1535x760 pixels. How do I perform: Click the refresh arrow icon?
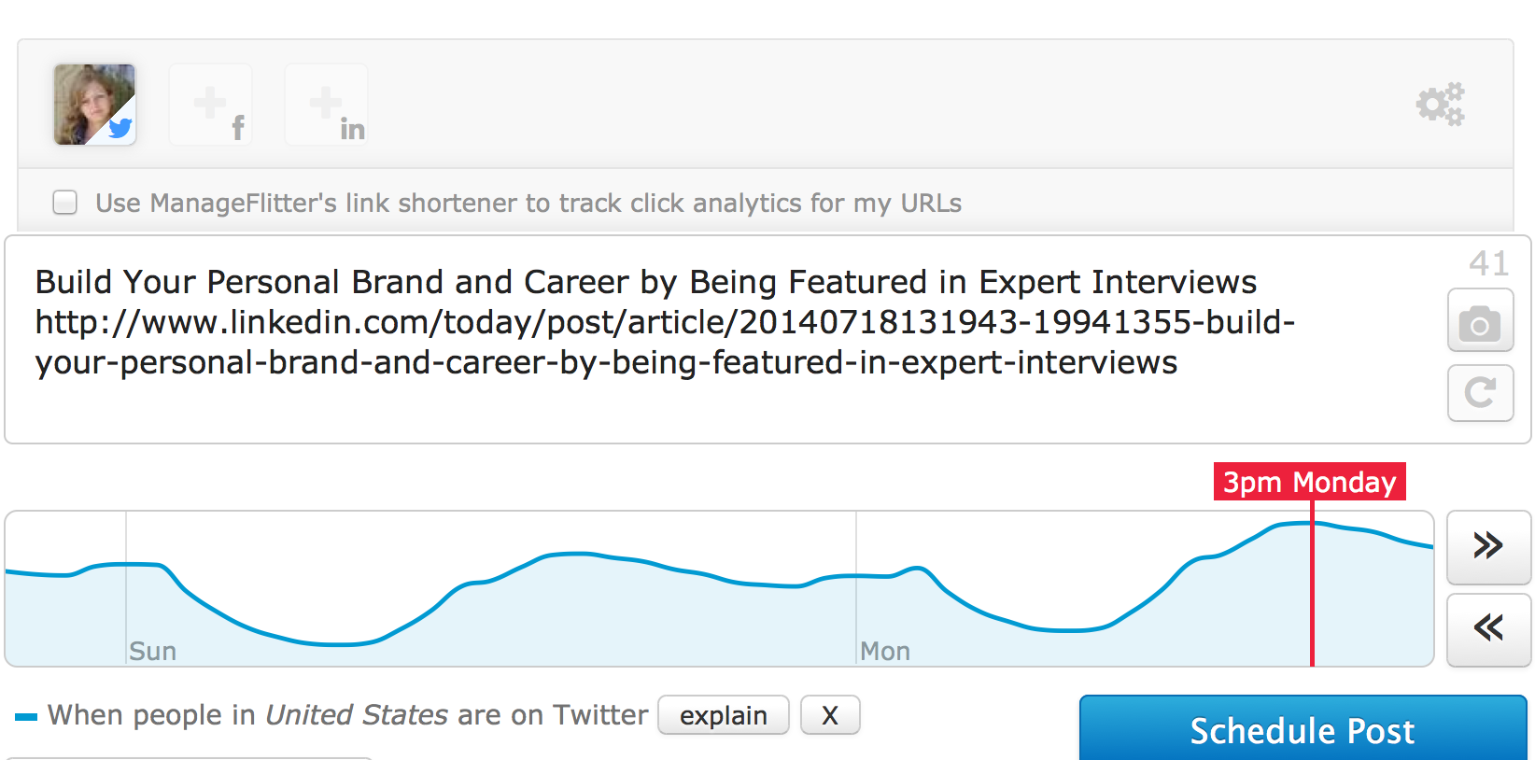1480,393
